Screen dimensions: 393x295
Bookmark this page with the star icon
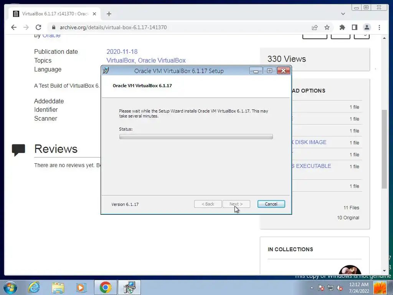tap(327, 27)
